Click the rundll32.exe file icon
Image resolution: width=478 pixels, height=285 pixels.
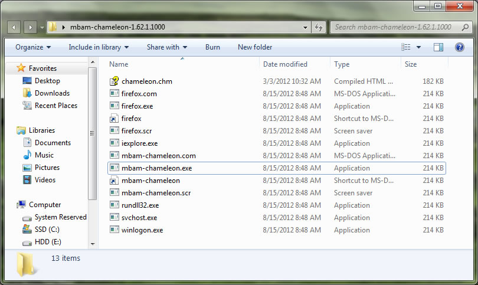(x=114, y=205)
